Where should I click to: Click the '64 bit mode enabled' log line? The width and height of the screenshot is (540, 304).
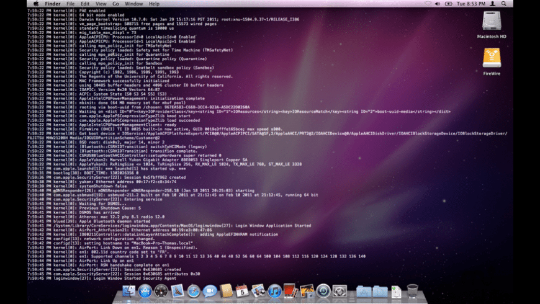pos(76,15)
